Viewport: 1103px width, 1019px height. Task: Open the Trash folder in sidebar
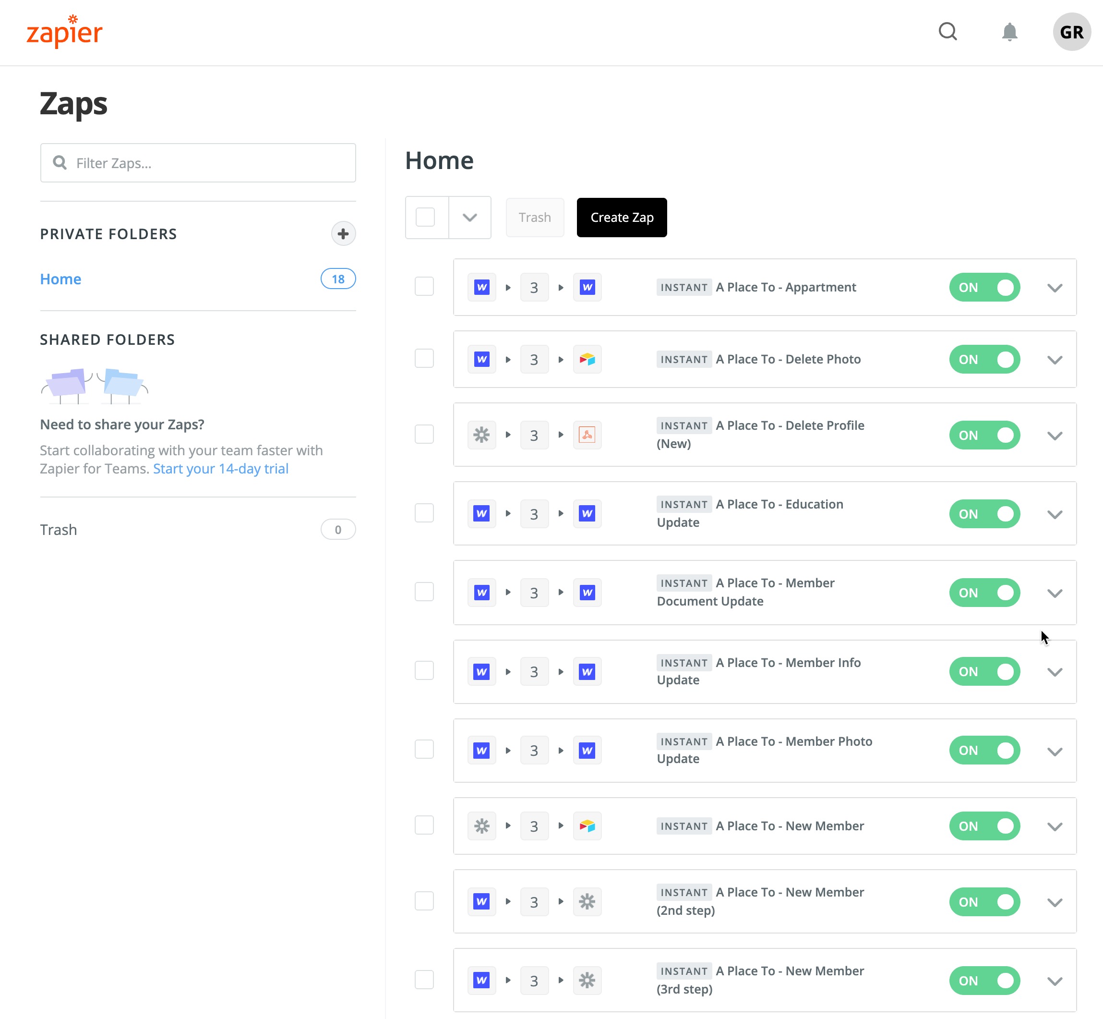59,530
